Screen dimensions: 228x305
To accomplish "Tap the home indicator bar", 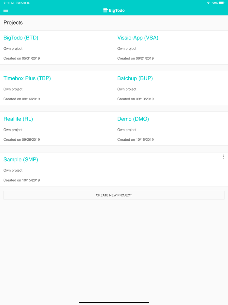I will pyautogui.click(x=114, y=302).
